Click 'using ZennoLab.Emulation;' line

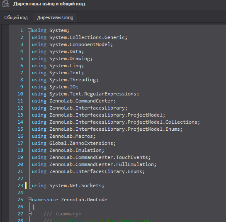pyautogui.click(x=68, y=150)
